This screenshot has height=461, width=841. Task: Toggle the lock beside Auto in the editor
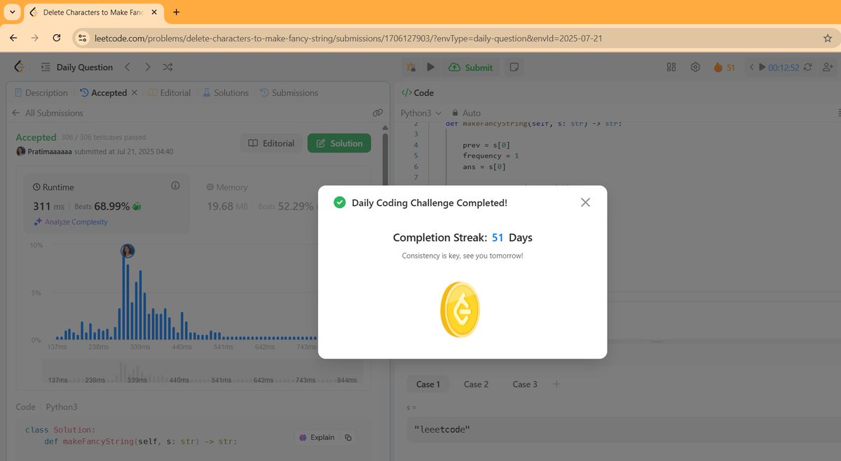pyautogui.click(x=454, y=113)
